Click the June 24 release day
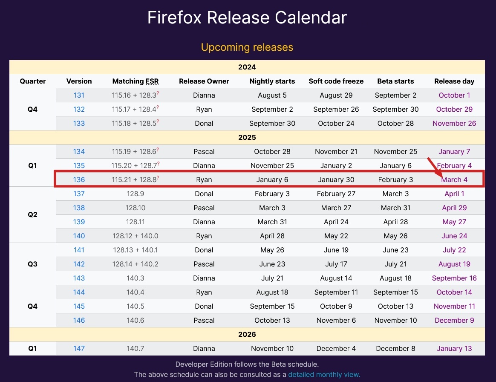Viewport: 496px width, 382px height. [454, 236]
